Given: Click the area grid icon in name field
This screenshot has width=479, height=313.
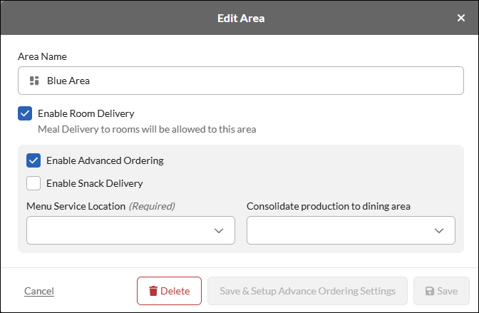Looking at the screenshot, I should pos(34,81).
